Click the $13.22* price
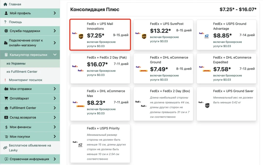Viewport: 263px width, 165px height. (160, 31)
